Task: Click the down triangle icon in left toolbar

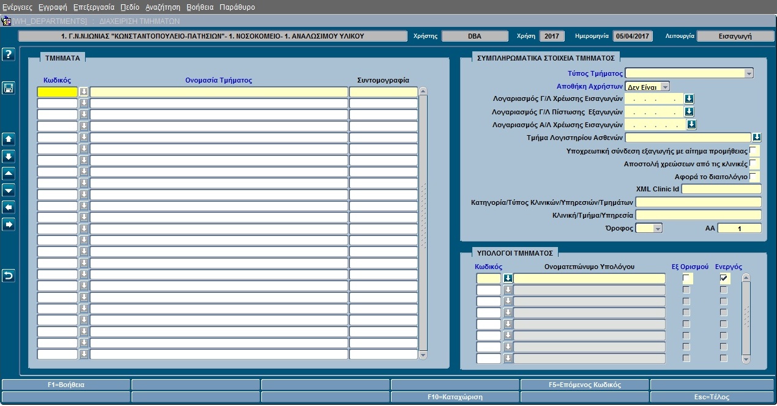Action: point(9,191)
